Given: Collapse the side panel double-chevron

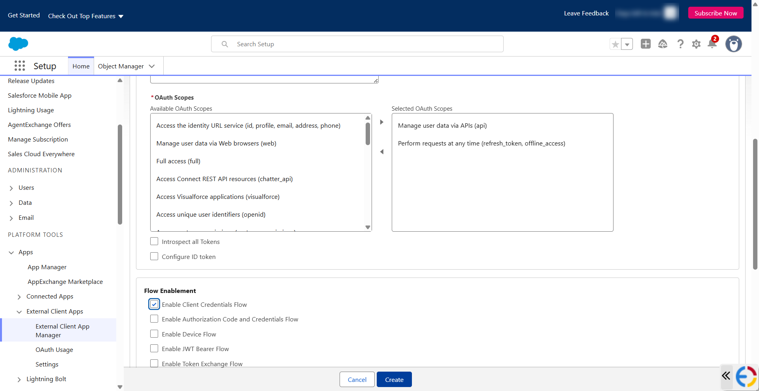Looking at the screenshot, I should pos(726,376).
